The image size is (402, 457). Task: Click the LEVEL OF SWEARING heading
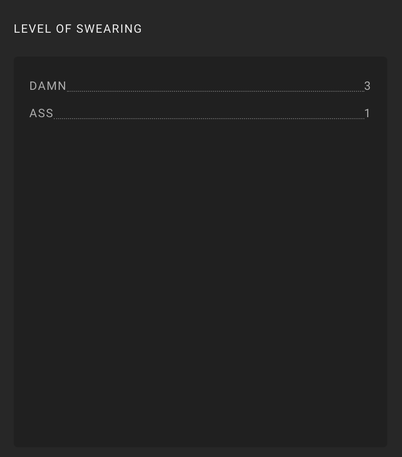[78, 29]
